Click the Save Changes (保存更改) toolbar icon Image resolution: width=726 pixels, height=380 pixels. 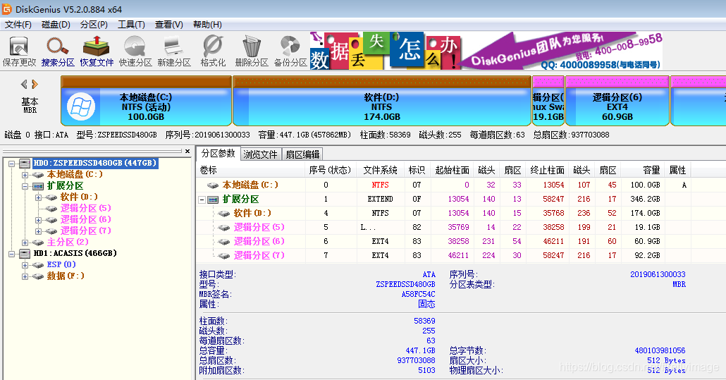(x=19, y=47)
